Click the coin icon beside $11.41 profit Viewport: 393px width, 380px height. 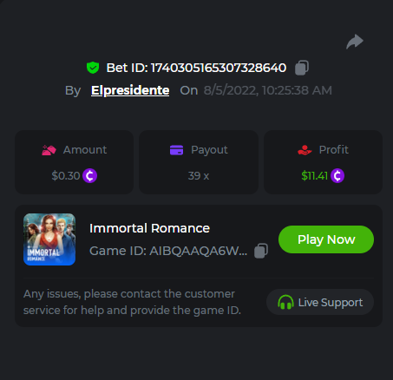[x=337, y=175]
